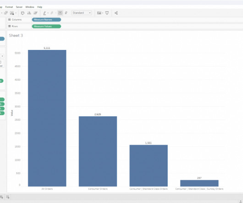Toggle Show mark labels button

coord(60,13)
